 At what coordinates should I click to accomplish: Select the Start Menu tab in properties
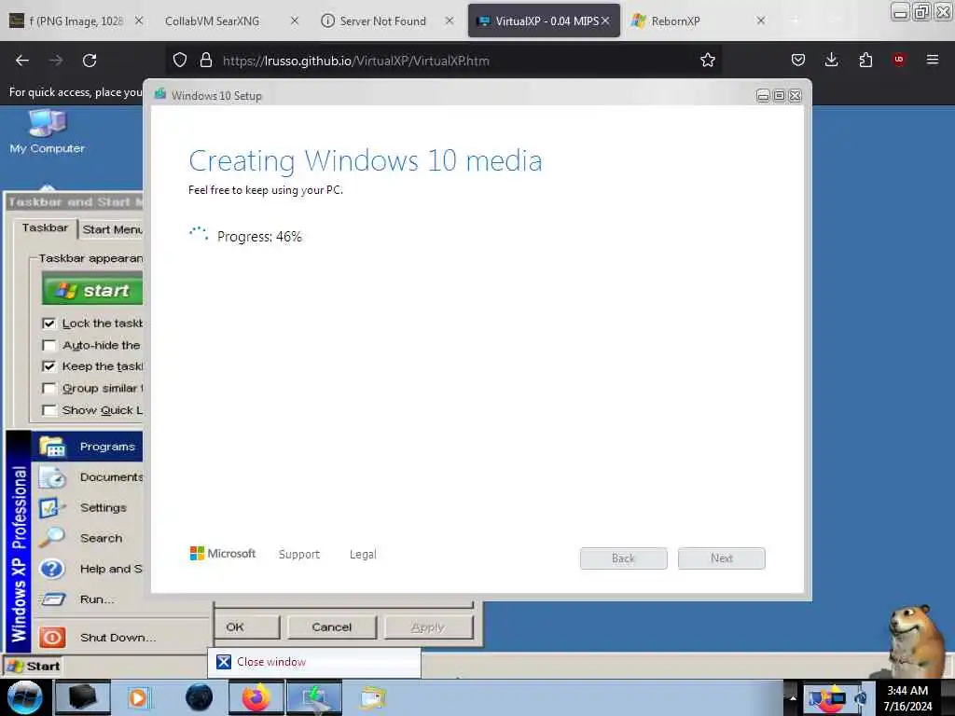[112, 229]
